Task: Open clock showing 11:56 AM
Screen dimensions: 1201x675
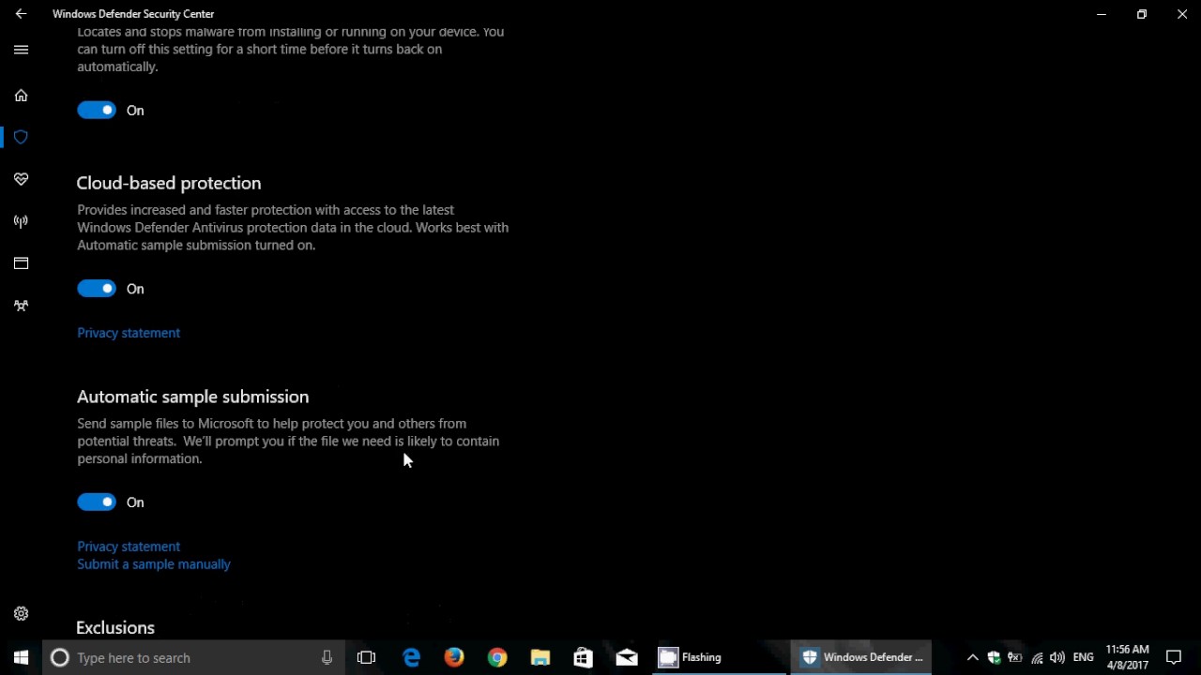Action: [x=1127, y=657]
